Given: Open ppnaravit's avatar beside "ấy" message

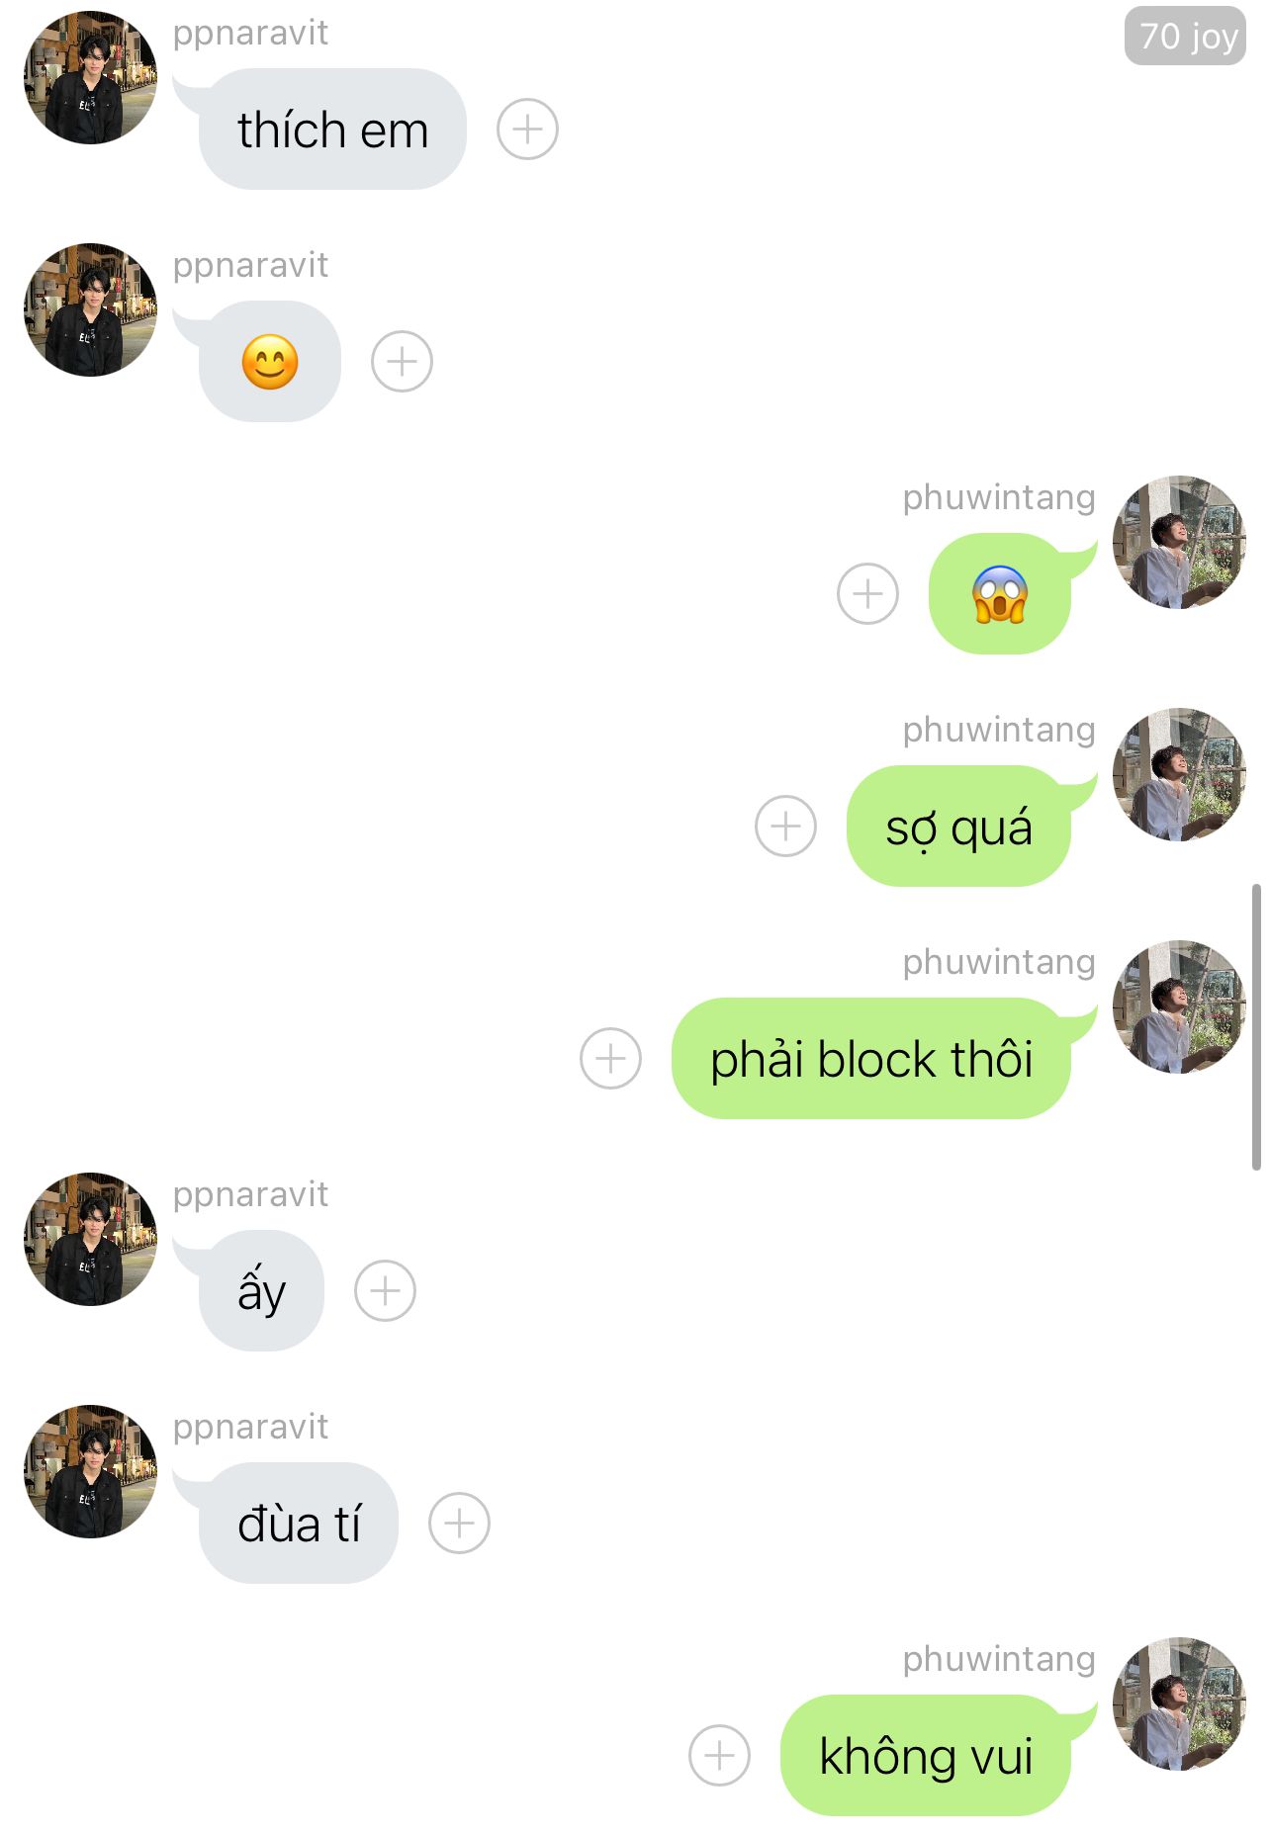Looking at the screenshot, I should click(x=90, y=1239).
